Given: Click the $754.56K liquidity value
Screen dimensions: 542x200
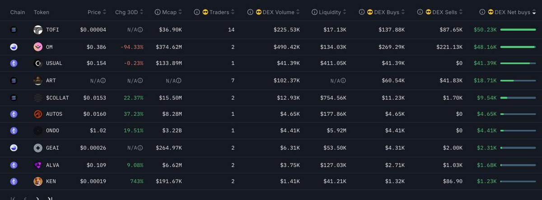Looking at the screenshot, I should (333, 97).
